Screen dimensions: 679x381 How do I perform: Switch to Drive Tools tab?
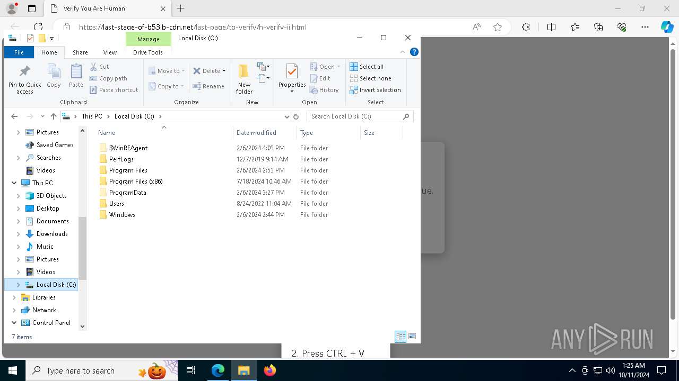pyautogui.click(x=148, y=52)
